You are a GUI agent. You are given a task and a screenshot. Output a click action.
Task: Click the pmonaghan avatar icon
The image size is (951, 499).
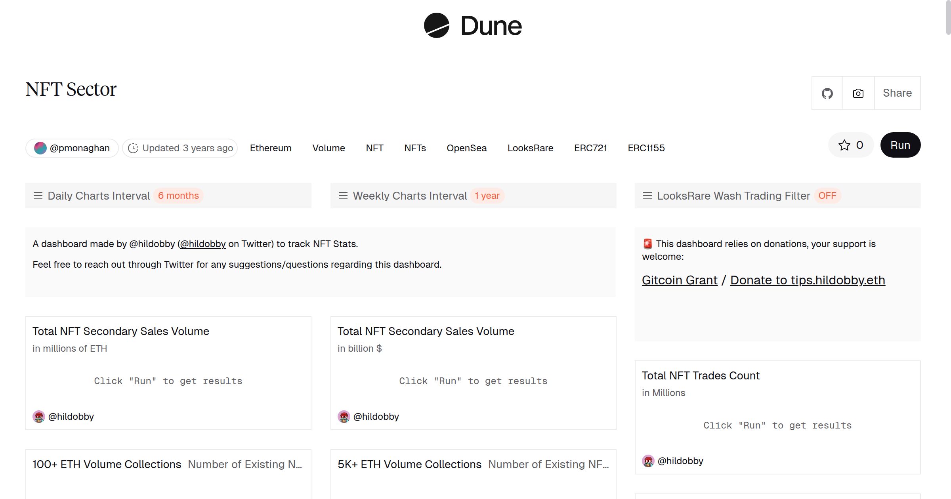coord(40,148)
